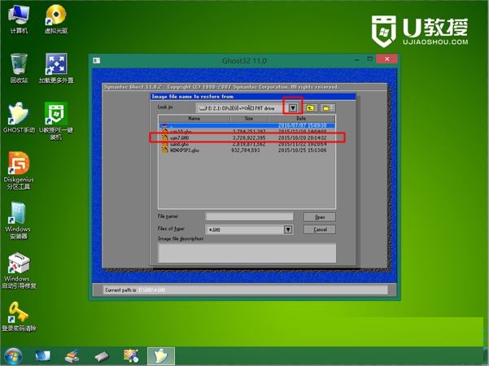Click the go up one folder icon
Viewport: 489px width, 366px height.
click(310, 107)
